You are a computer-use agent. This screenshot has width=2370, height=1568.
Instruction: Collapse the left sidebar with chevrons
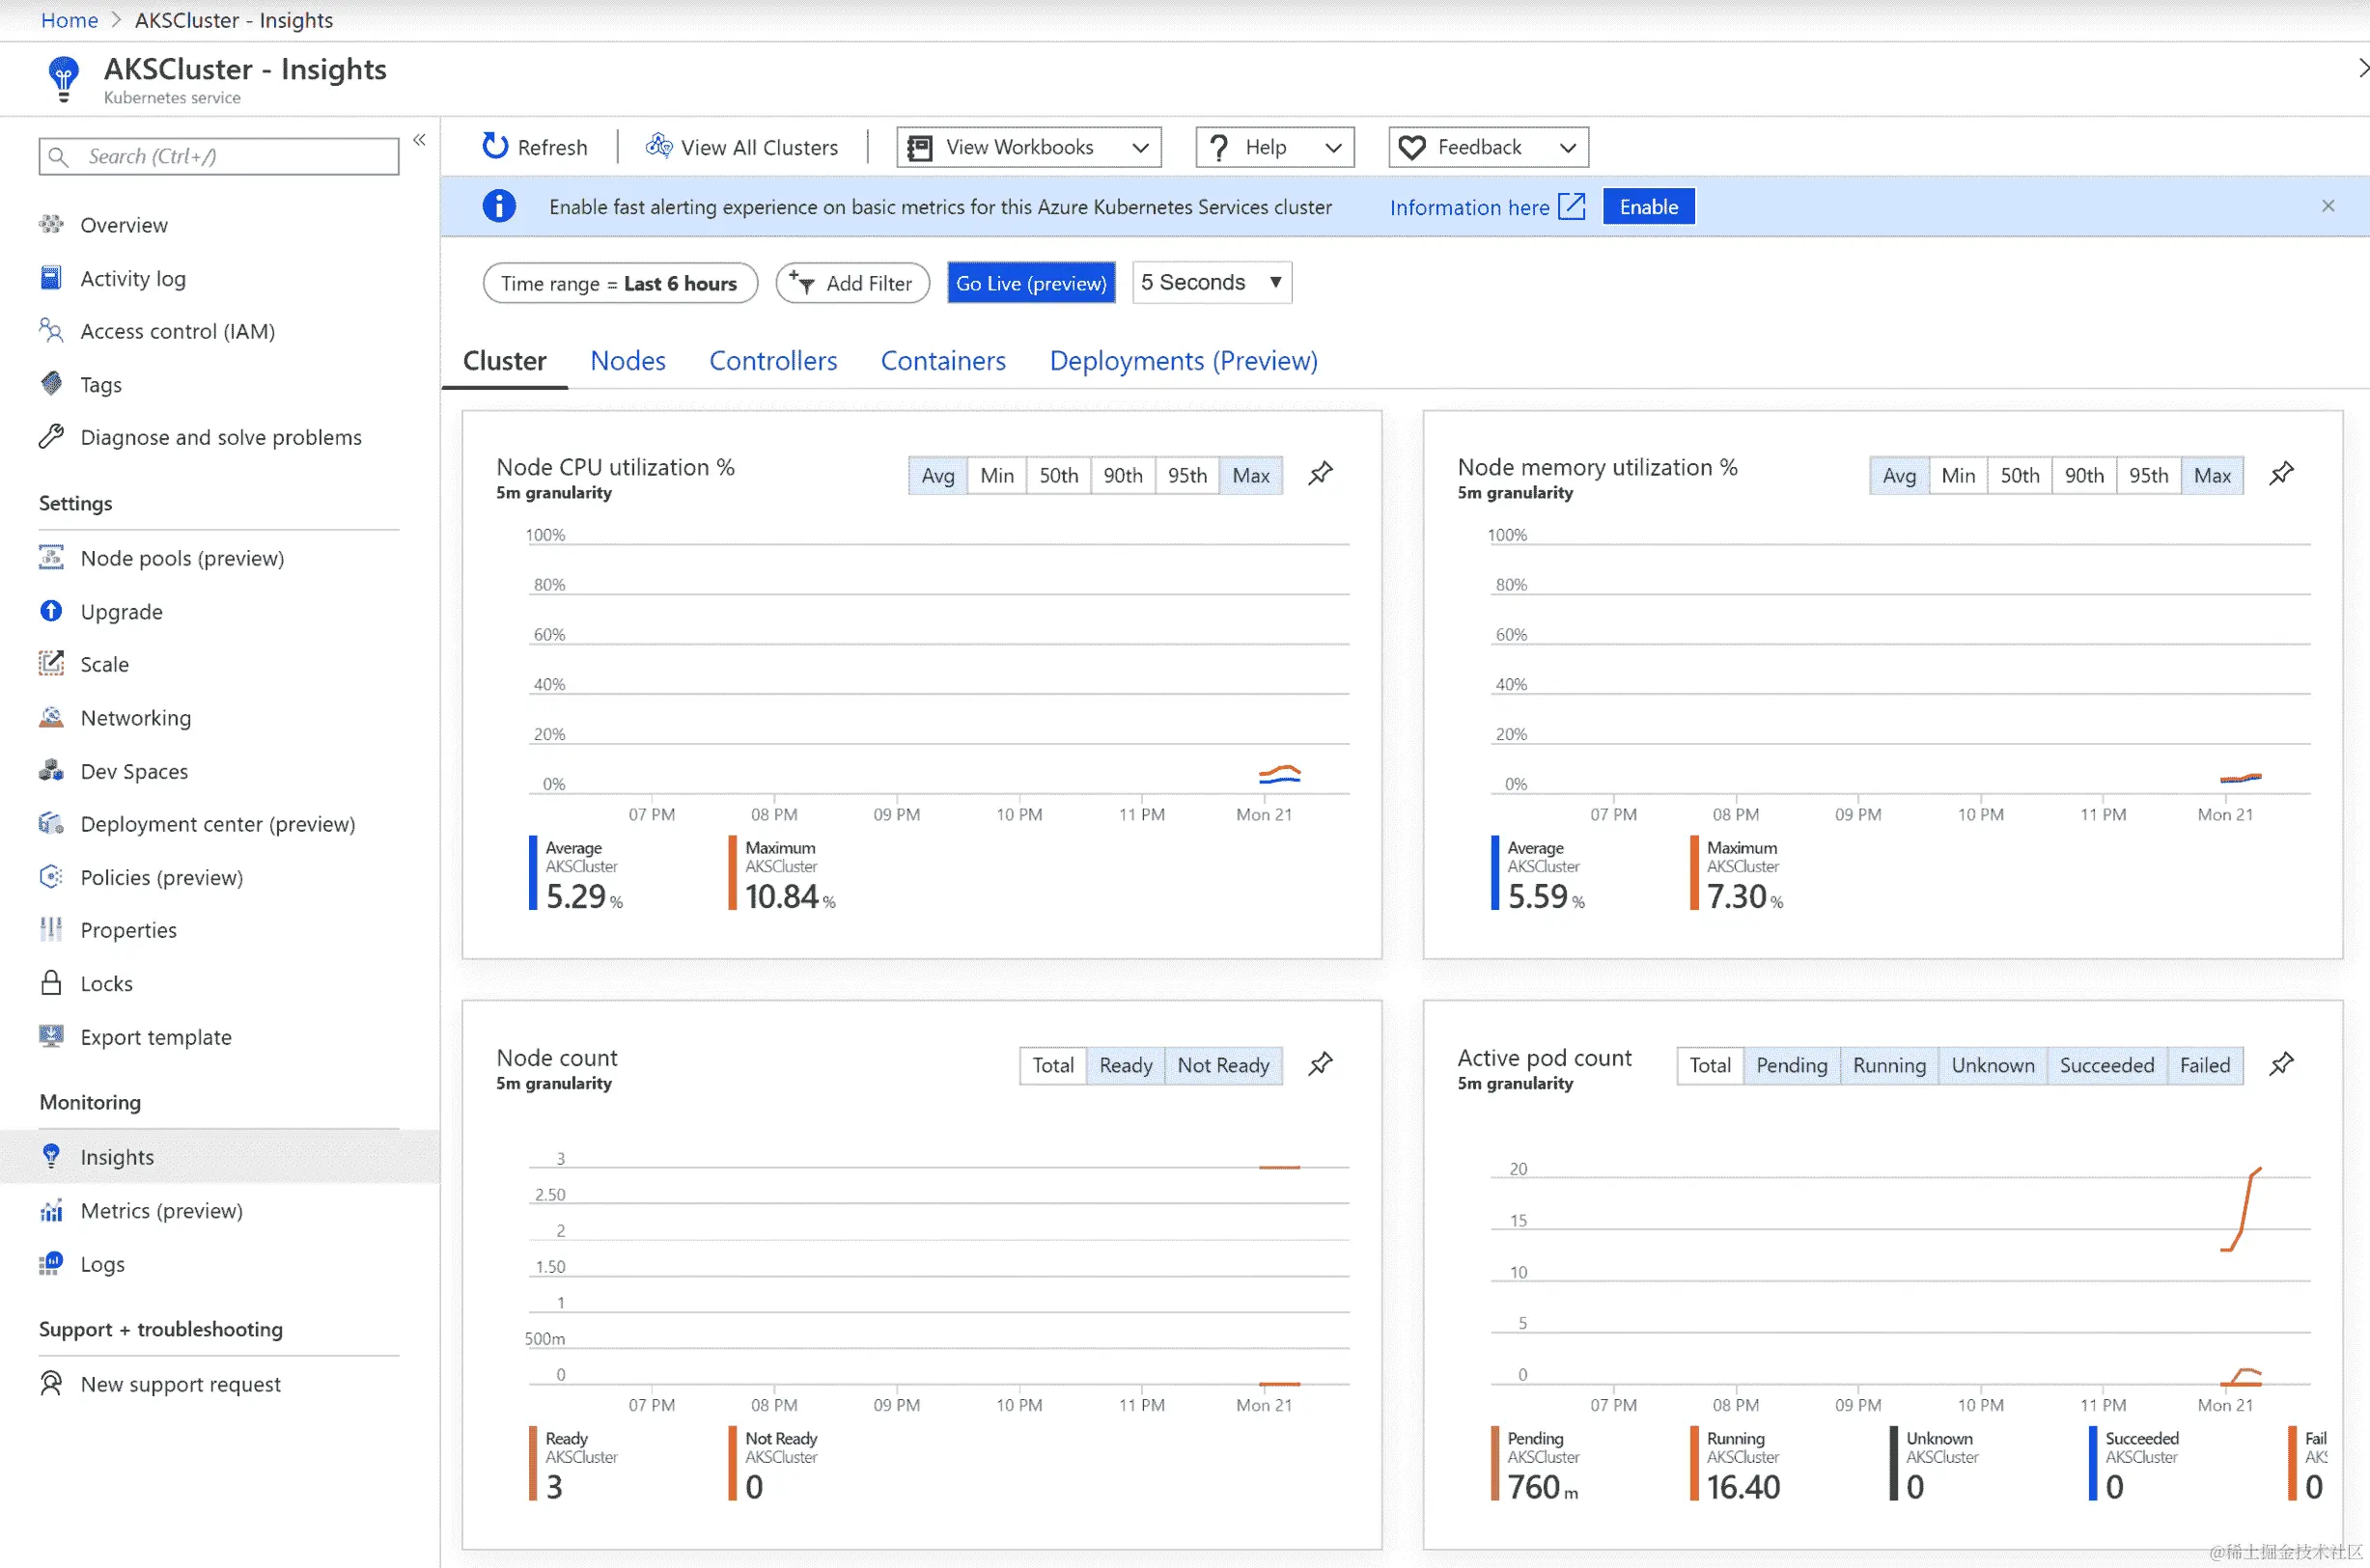[x=419, y=140]
